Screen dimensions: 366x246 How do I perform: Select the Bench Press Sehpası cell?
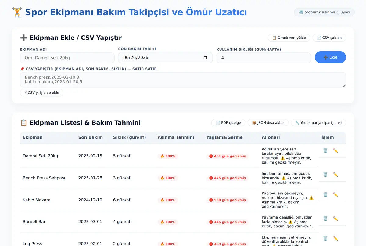44,178
